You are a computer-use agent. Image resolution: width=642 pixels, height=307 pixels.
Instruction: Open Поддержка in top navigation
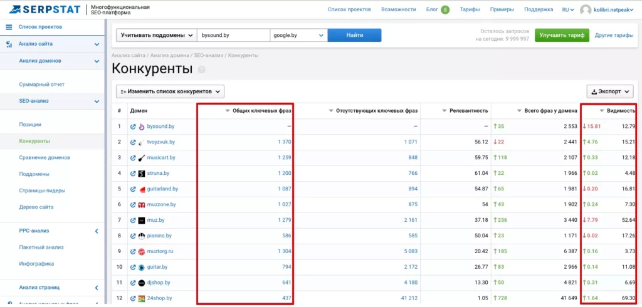point(539,10)
